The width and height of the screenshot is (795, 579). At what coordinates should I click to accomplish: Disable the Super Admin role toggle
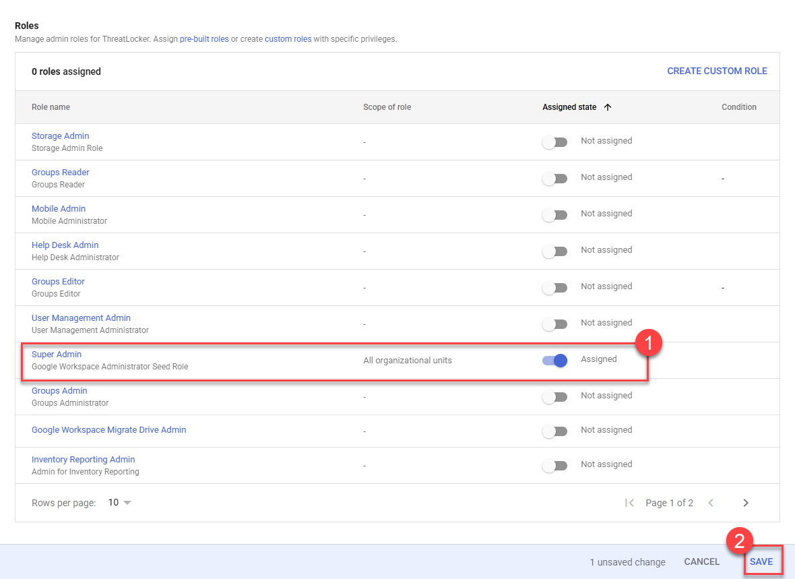tap(554, 361)
